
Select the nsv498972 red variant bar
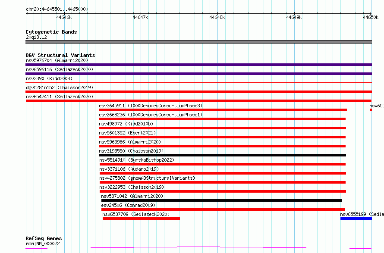223,128
